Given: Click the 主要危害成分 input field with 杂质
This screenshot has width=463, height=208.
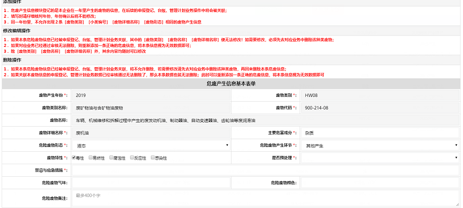Looking at the screenshot, I should click(x=380, y=133).
